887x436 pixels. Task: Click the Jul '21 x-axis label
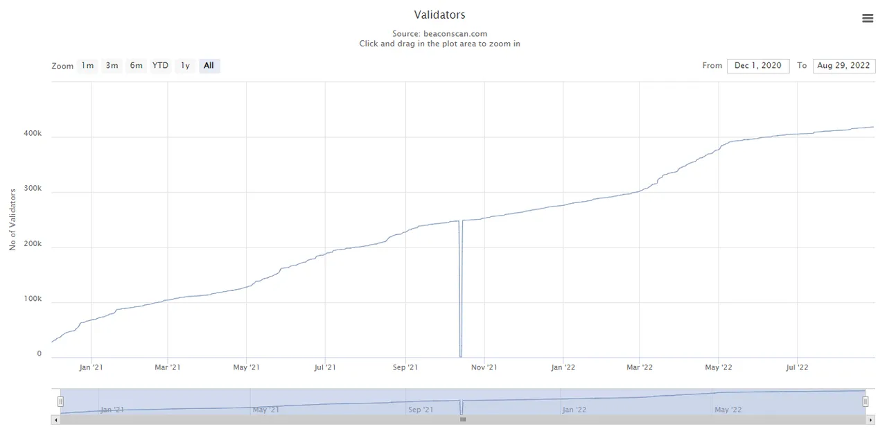tap(325, 367)
